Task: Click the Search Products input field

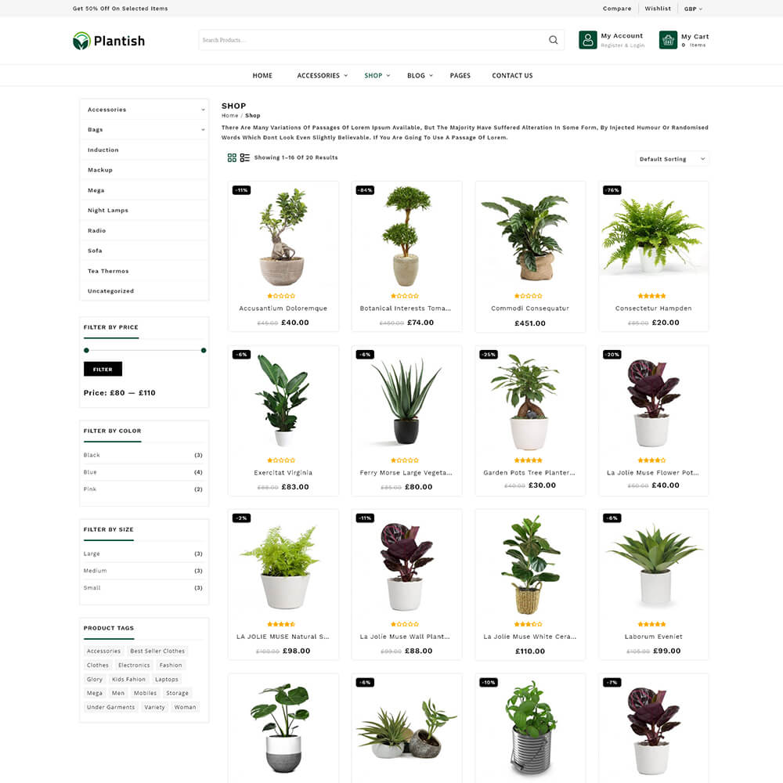Action: pyautogui.click(x=373, y=40)
